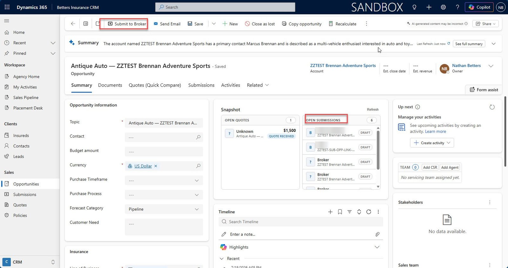Switch to Quotes (Quick Compare) tab

coord(155,85)
